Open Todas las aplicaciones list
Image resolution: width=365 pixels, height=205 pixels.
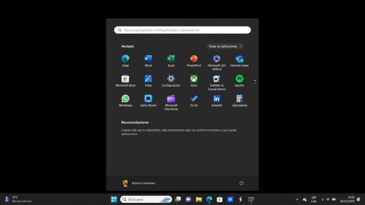(x=225, y=46)
